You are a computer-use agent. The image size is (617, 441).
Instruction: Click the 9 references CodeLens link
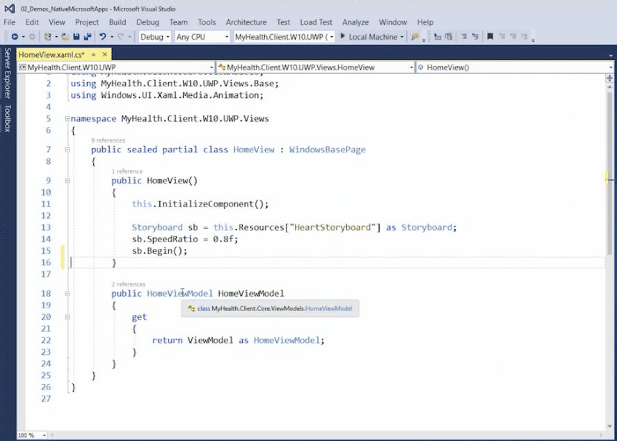[107, 141]
